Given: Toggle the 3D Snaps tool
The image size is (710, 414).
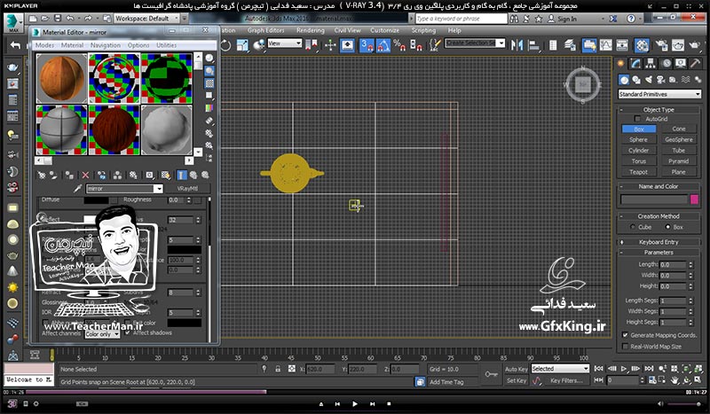Looking at the screenshot, I should [x=367, y=45].
